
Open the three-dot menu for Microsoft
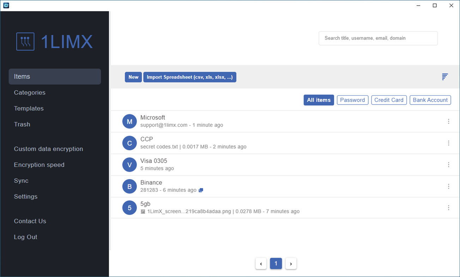[448, 121]
